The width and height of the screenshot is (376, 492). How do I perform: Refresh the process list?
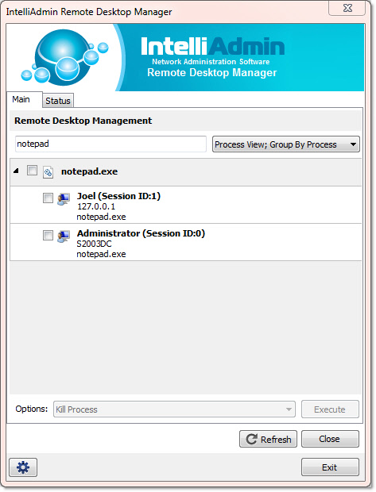(x=268, y=439)
